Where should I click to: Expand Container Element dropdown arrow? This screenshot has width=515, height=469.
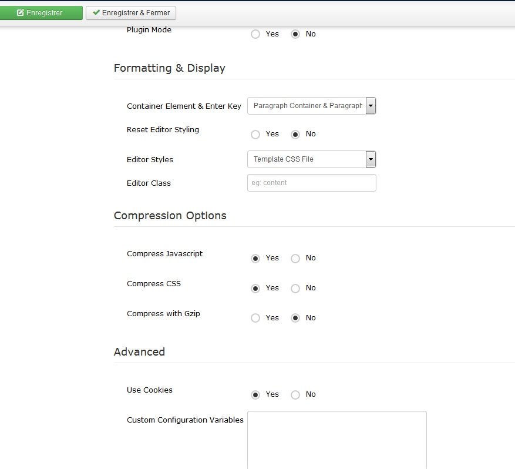click(x=371, y=106)
